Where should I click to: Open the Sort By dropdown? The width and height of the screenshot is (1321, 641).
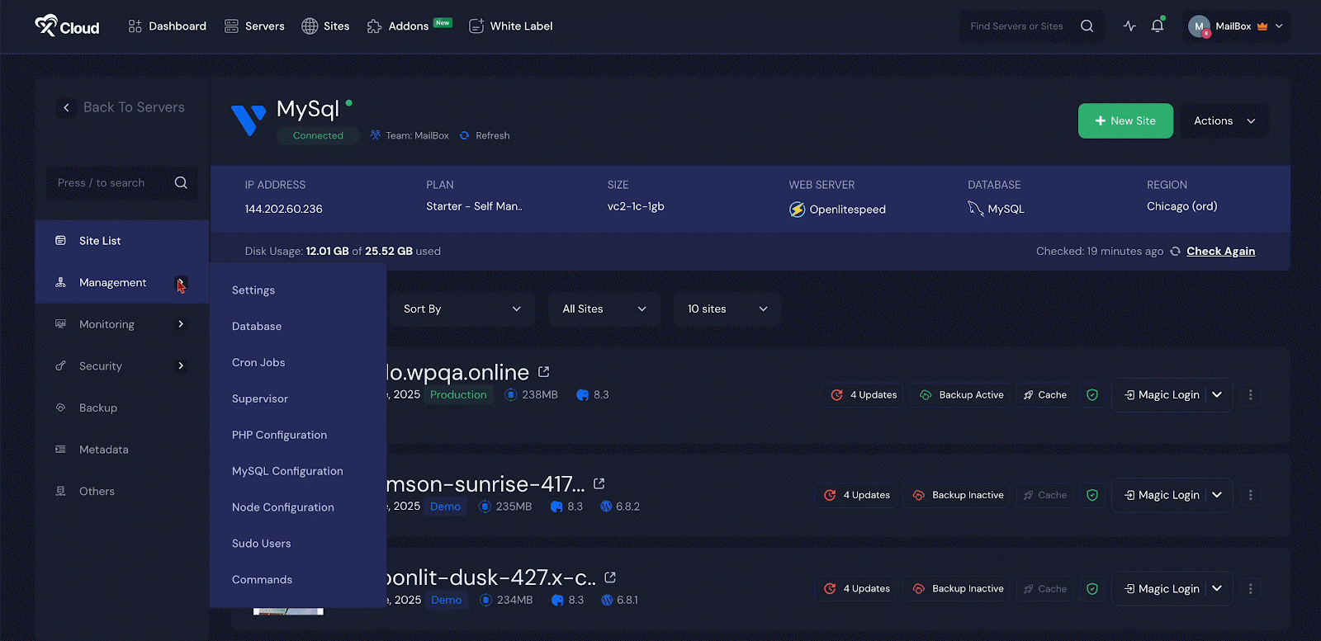[462, 309]
